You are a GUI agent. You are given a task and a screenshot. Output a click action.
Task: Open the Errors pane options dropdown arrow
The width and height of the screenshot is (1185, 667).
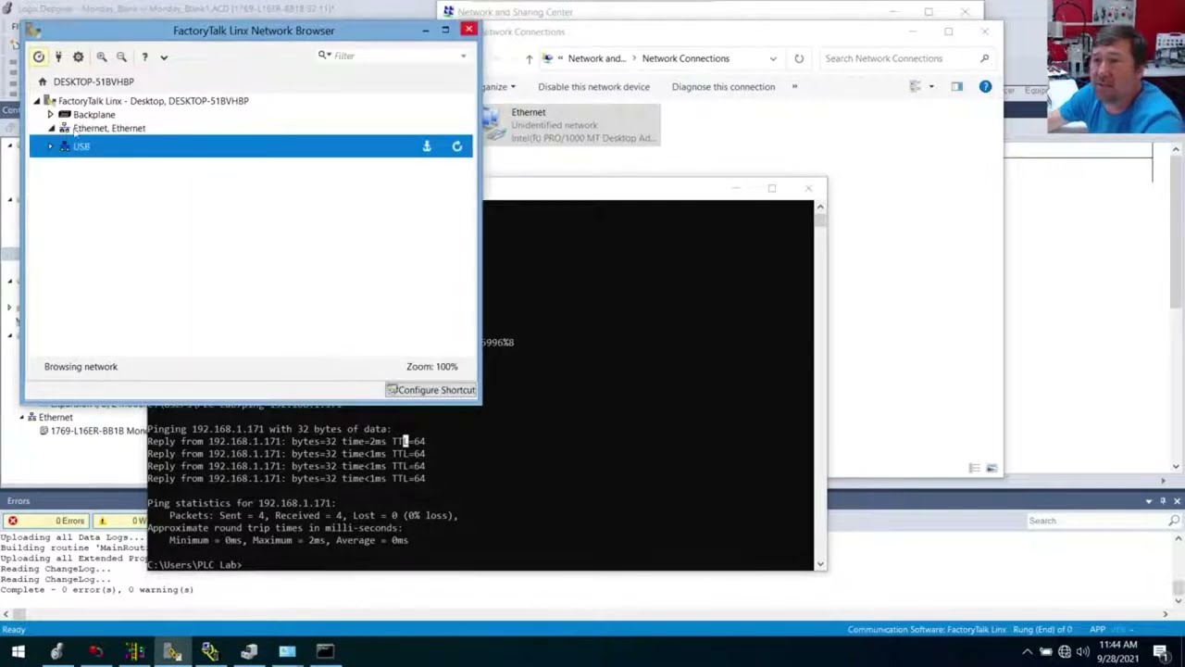click(x=1149, y=501)
